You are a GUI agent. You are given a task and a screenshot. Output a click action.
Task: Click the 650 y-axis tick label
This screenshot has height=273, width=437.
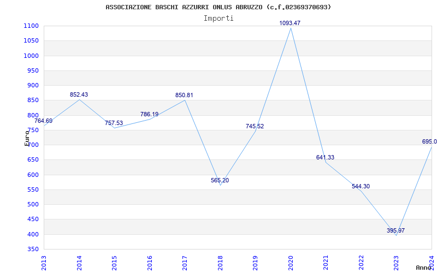[x=33, y=160]
